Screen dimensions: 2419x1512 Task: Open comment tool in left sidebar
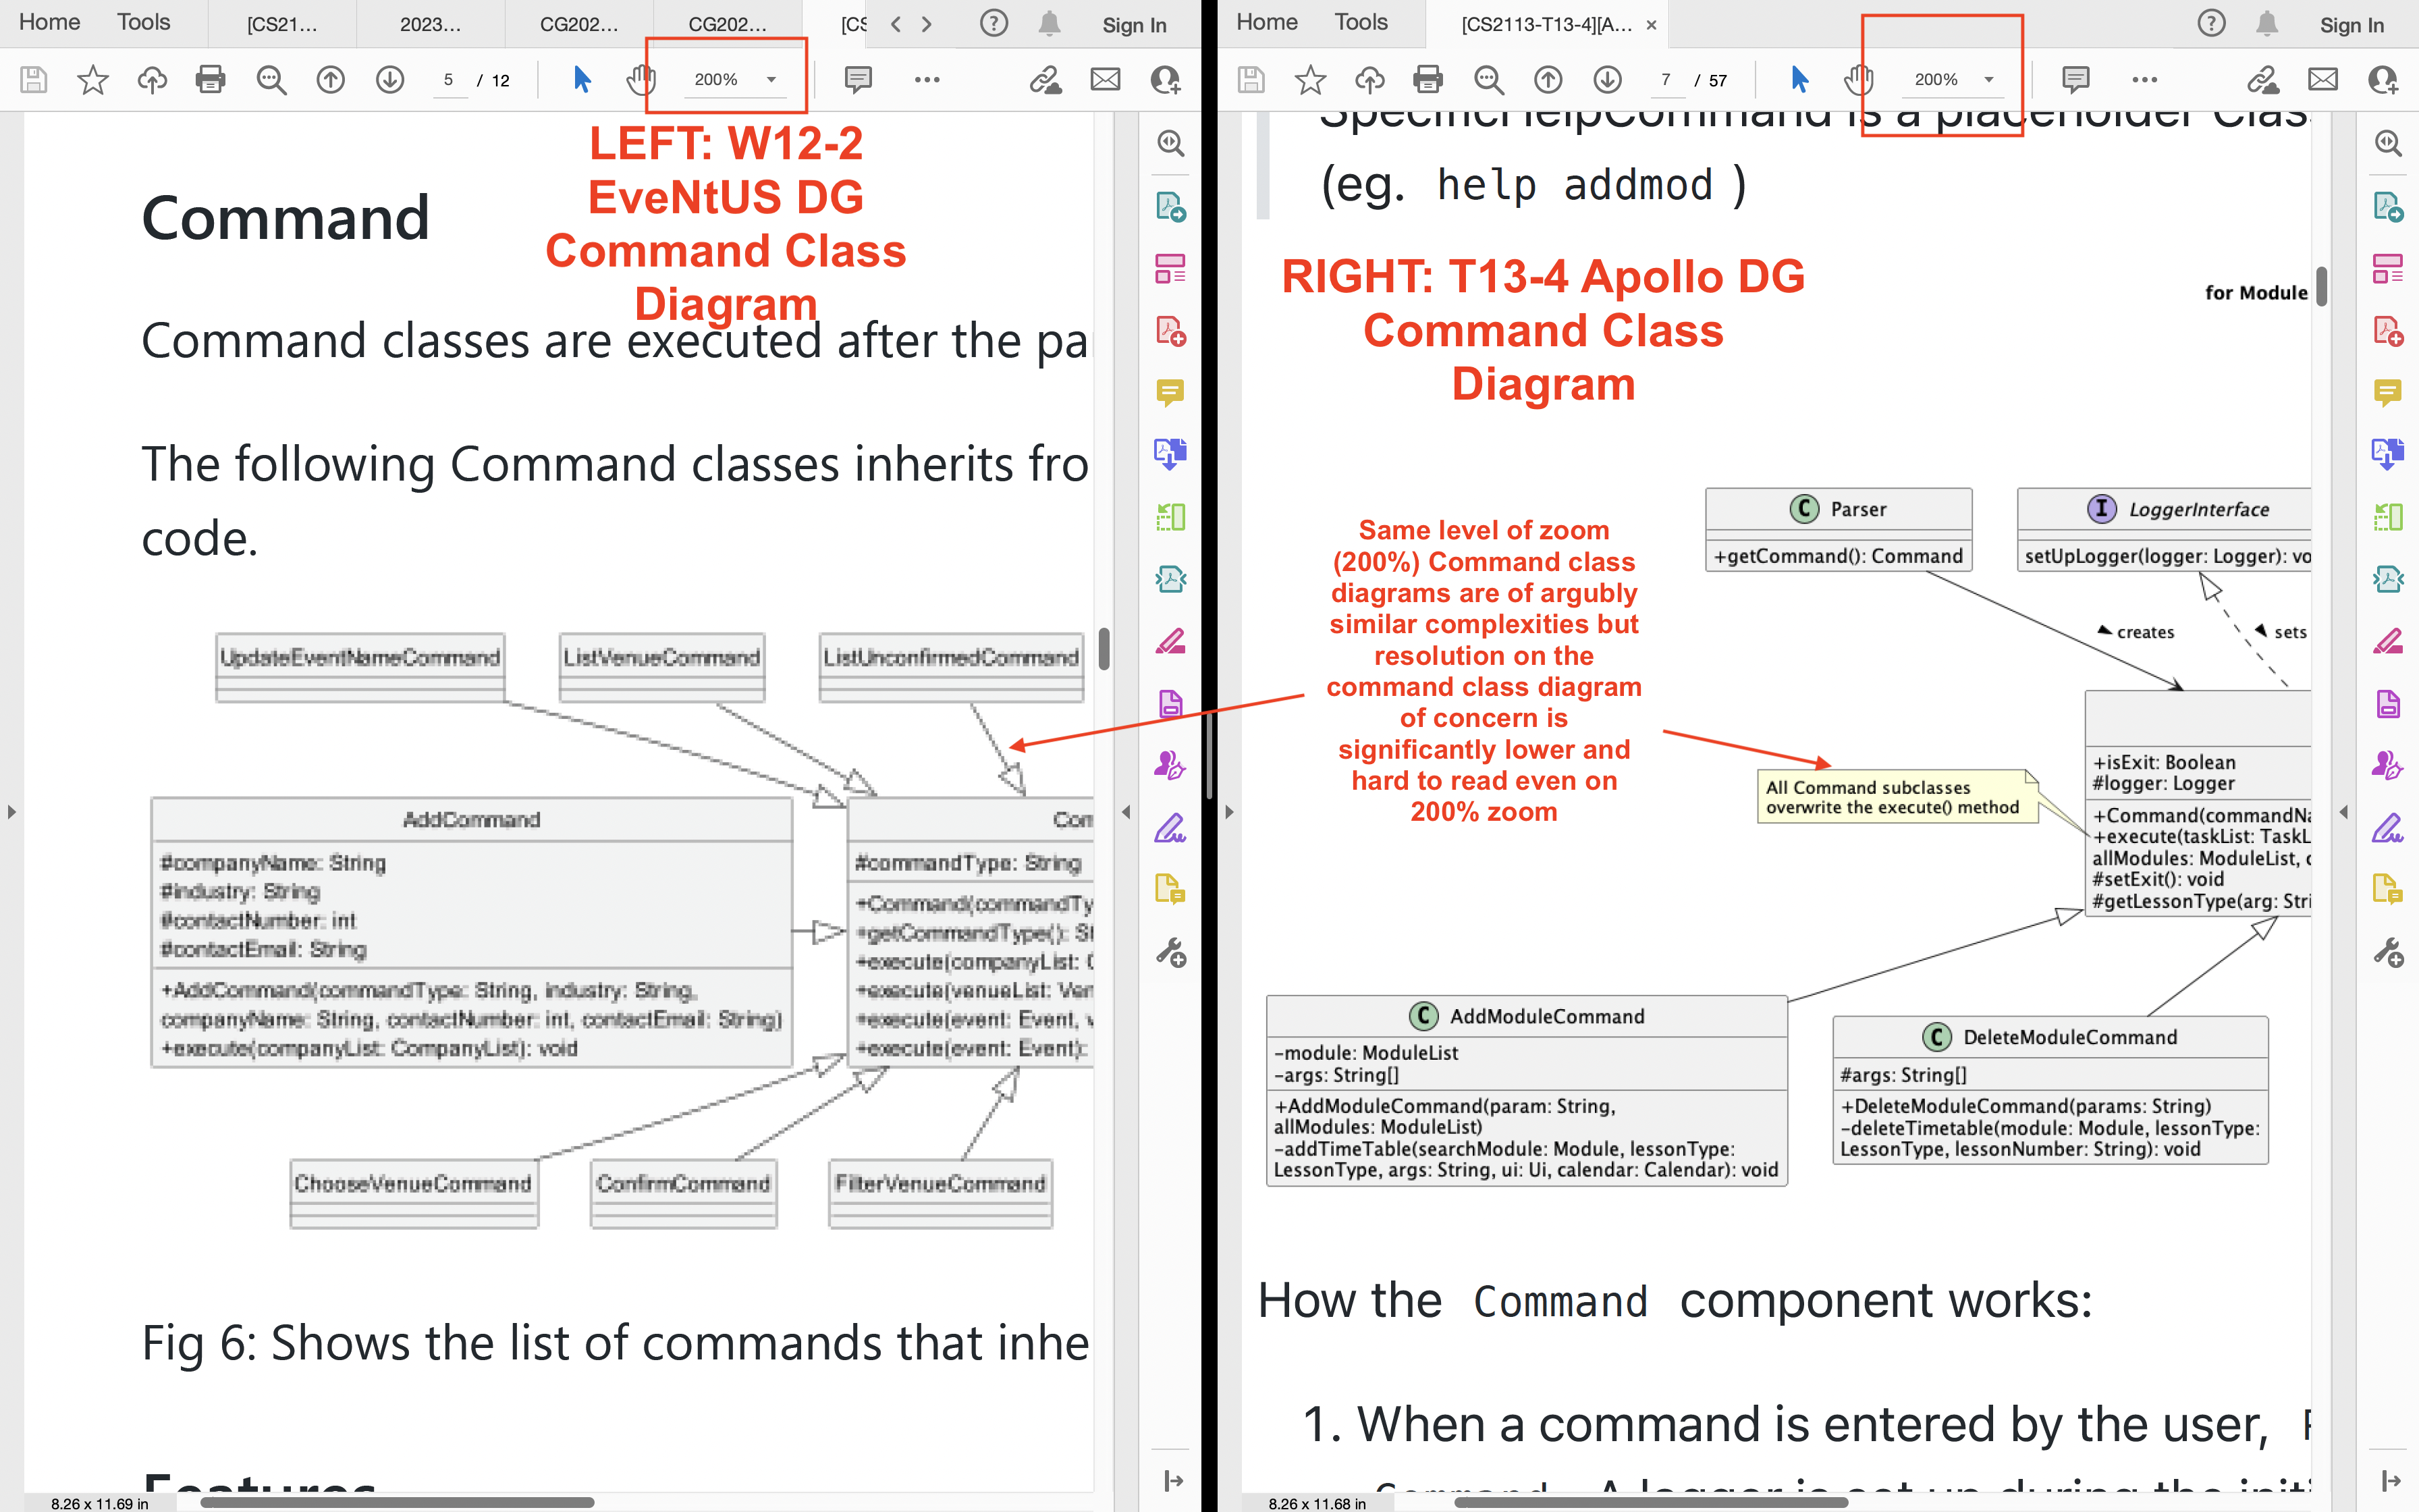(x=1170, y=391)
